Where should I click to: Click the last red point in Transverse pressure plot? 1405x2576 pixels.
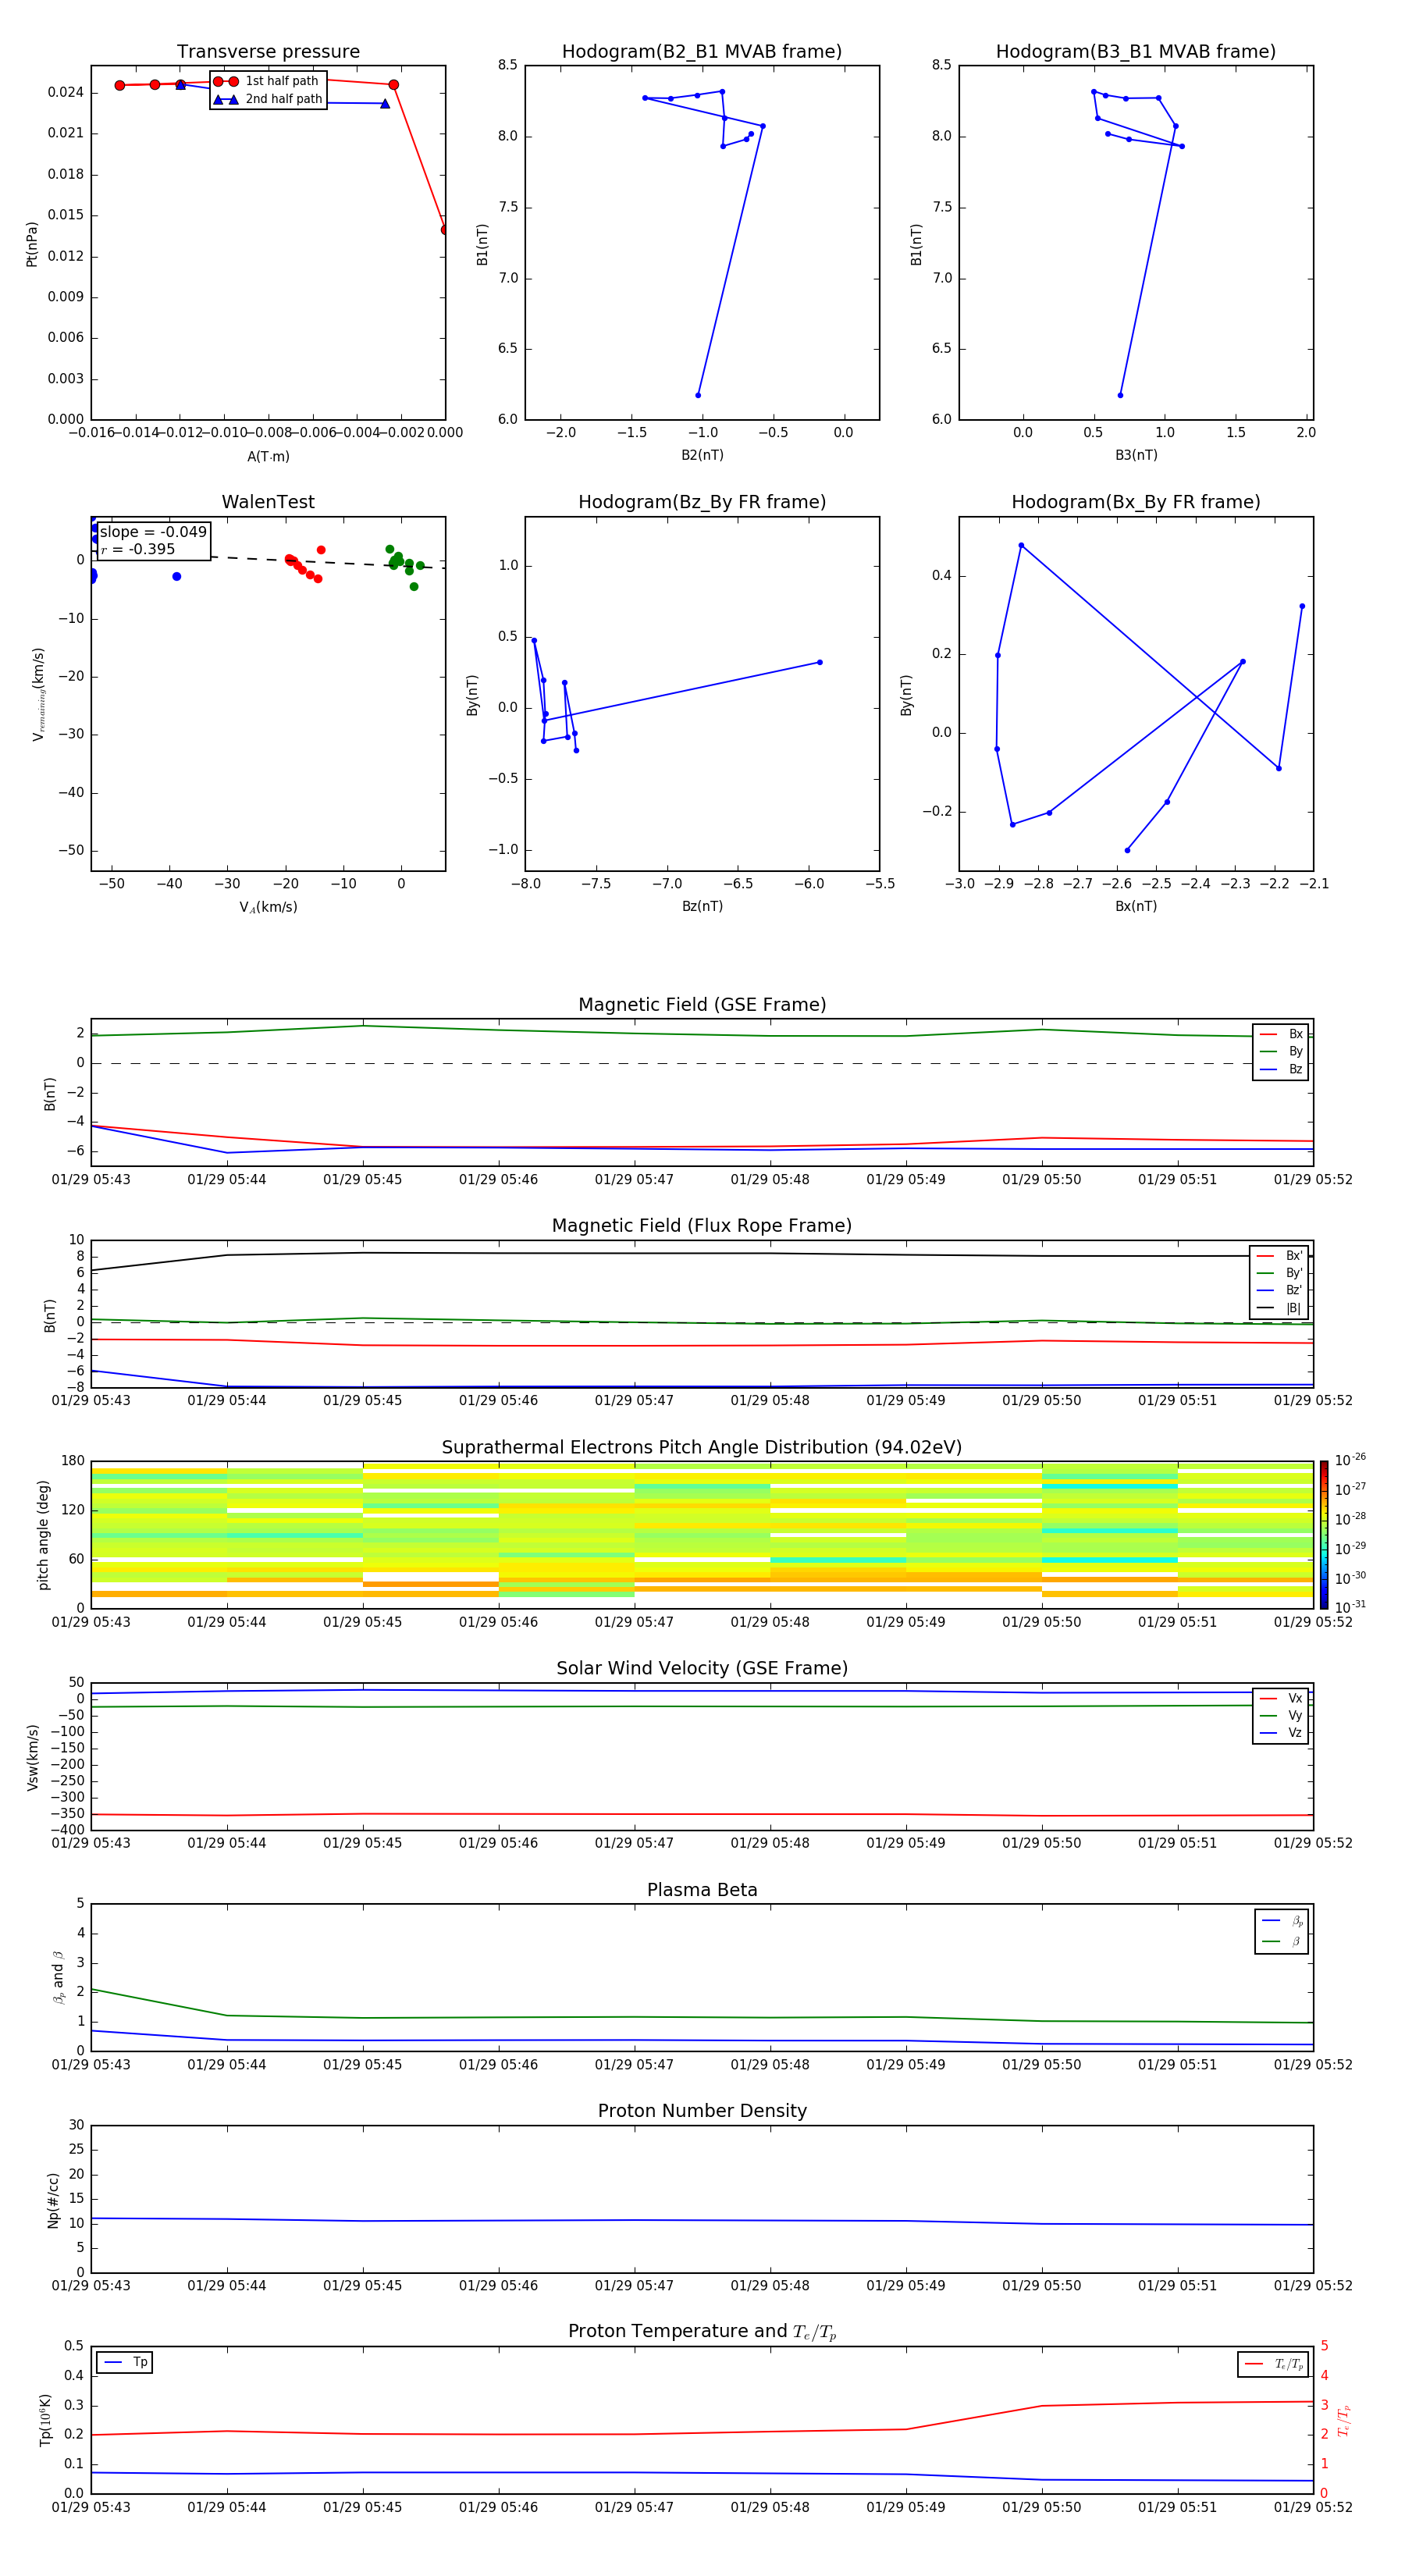pyautogui.click(x=444, y=230)
